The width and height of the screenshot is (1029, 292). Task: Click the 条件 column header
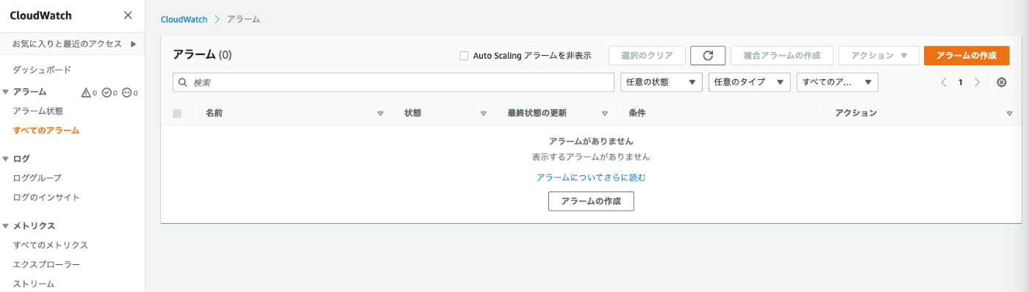(637, 114)
